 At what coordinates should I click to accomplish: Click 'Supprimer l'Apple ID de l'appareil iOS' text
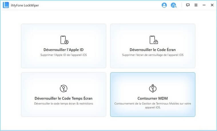click(x=63, y=55)
